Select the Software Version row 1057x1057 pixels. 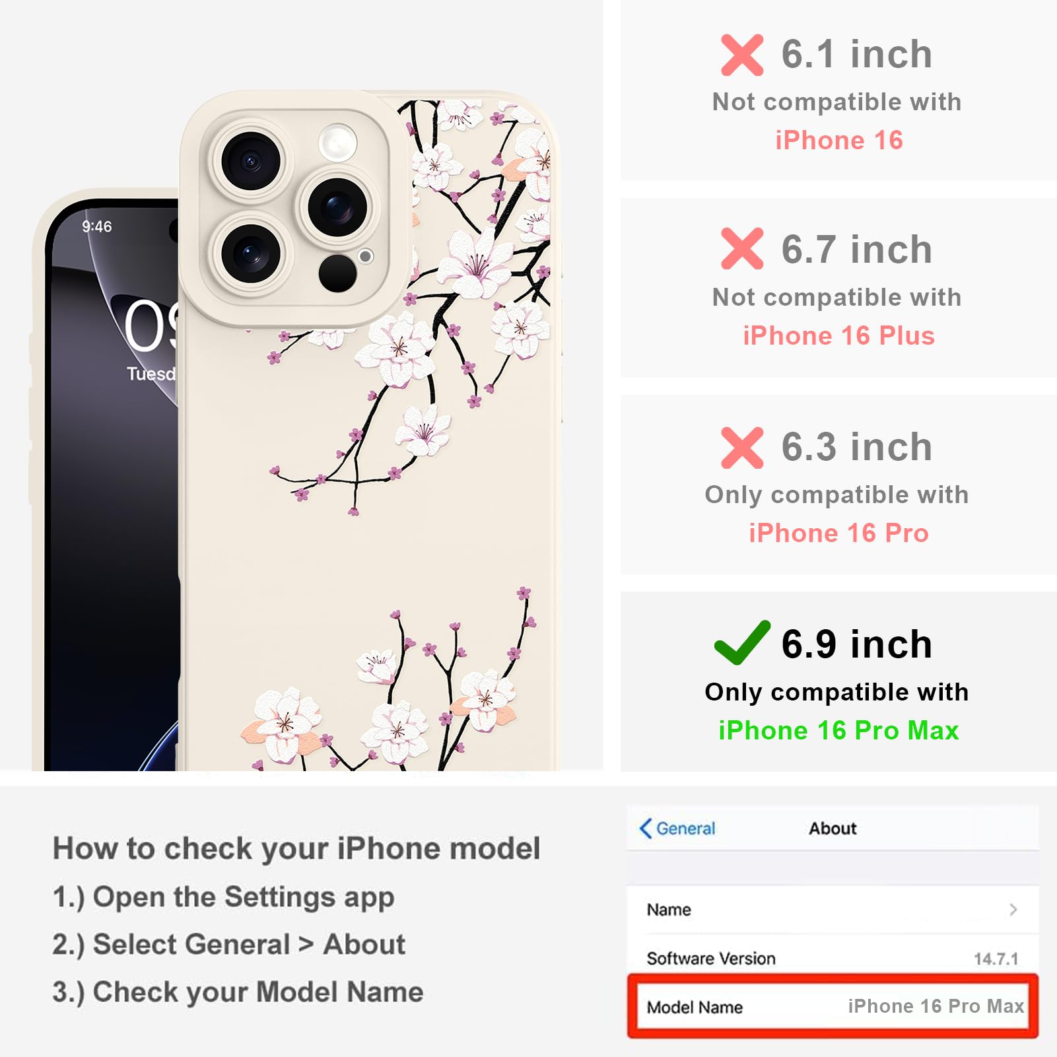[833, 958]
